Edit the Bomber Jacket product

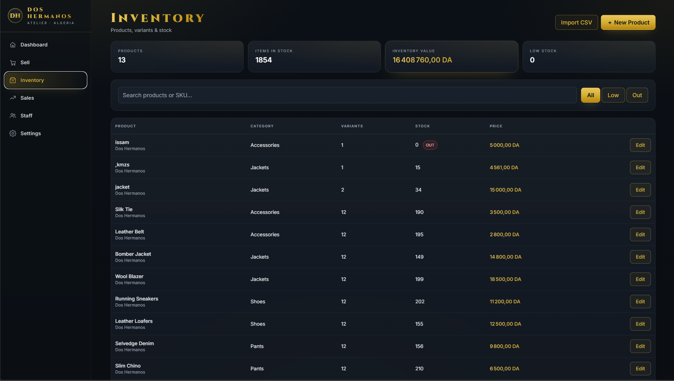[x=640, y=257]
